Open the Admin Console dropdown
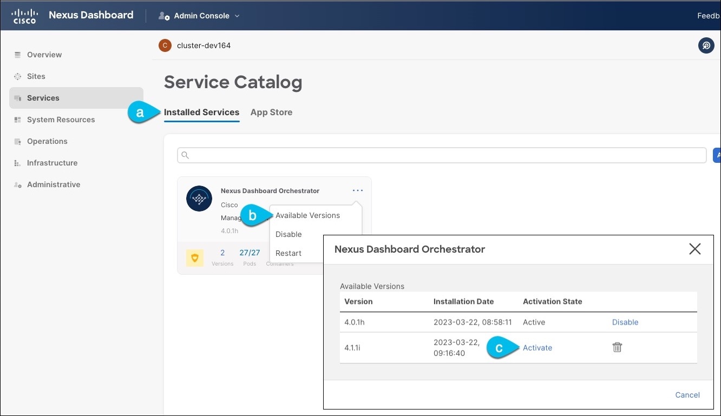This screenshot has width=721, height=416. pyautogui.click(x=199, y=16)
